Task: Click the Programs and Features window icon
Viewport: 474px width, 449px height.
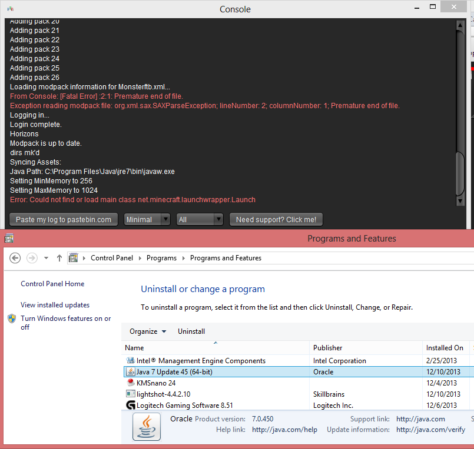Action: (9, 239)
